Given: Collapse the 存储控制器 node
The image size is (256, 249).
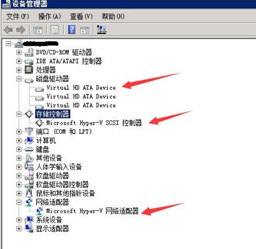Looking at the screenshot, I should (19, 114).
